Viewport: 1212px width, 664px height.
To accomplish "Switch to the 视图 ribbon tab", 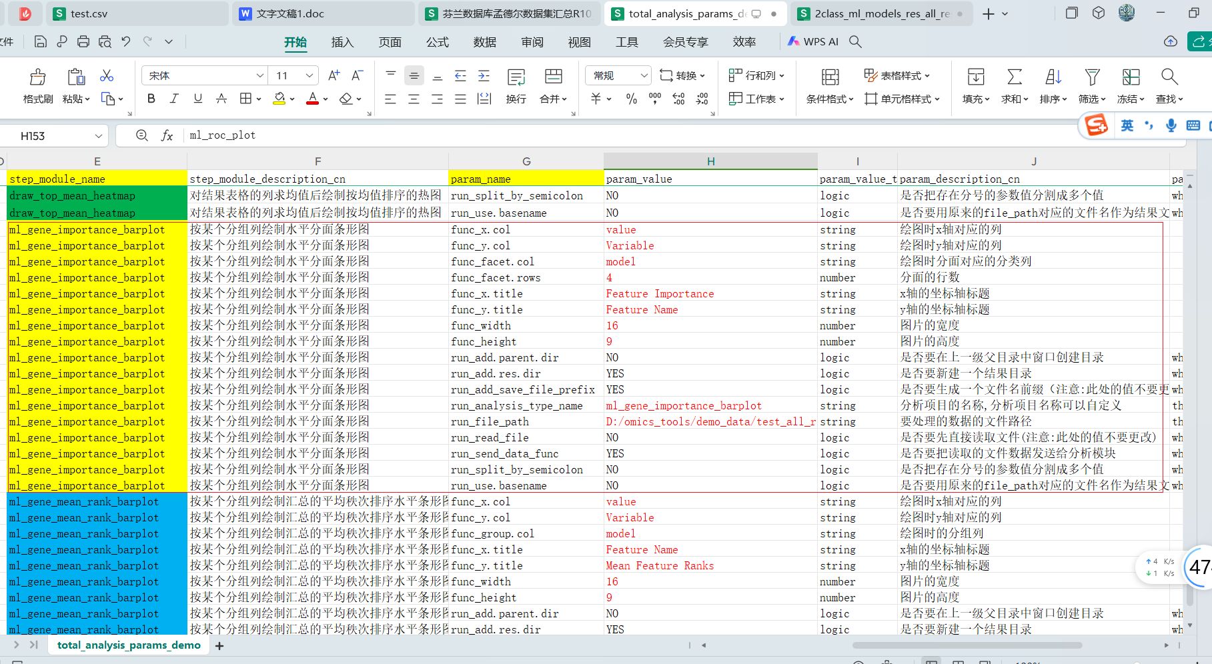I will pos(580,42).
